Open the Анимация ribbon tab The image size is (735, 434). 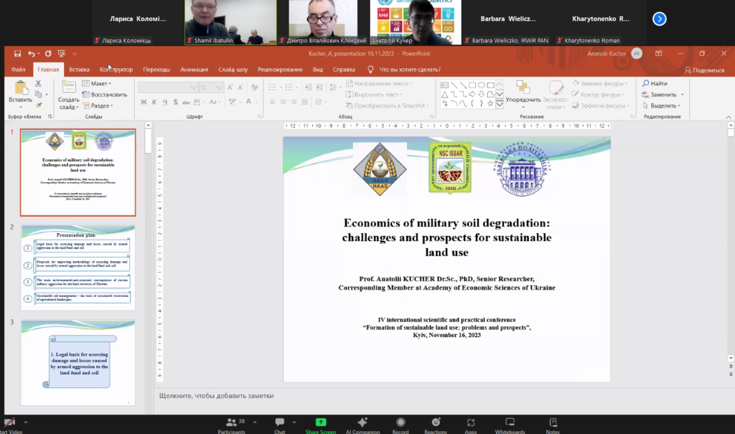point(194,70)
